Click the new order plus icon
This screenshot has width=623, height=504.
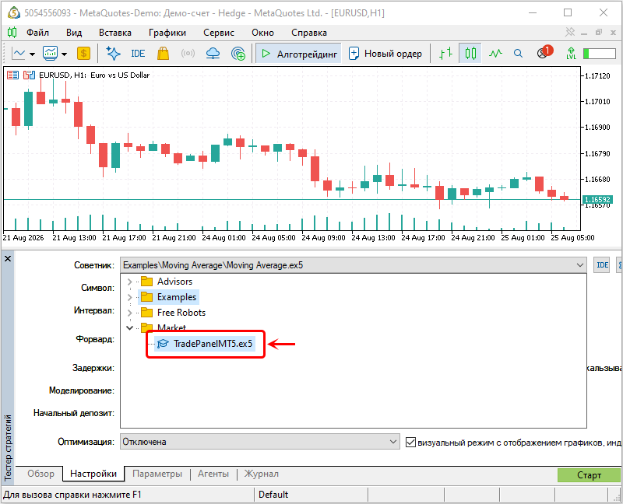point(354,54)
